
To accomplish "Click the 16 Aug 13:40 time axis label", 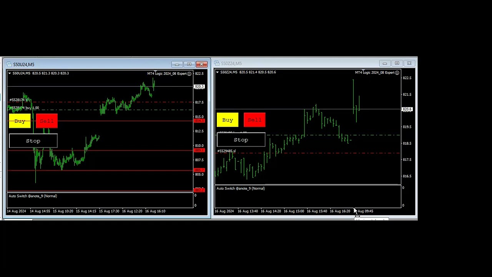I will 248,211.
